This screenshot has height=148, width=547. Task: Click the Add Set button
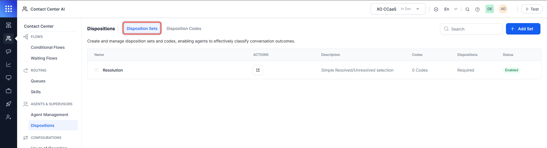click(x=523, y=29)
